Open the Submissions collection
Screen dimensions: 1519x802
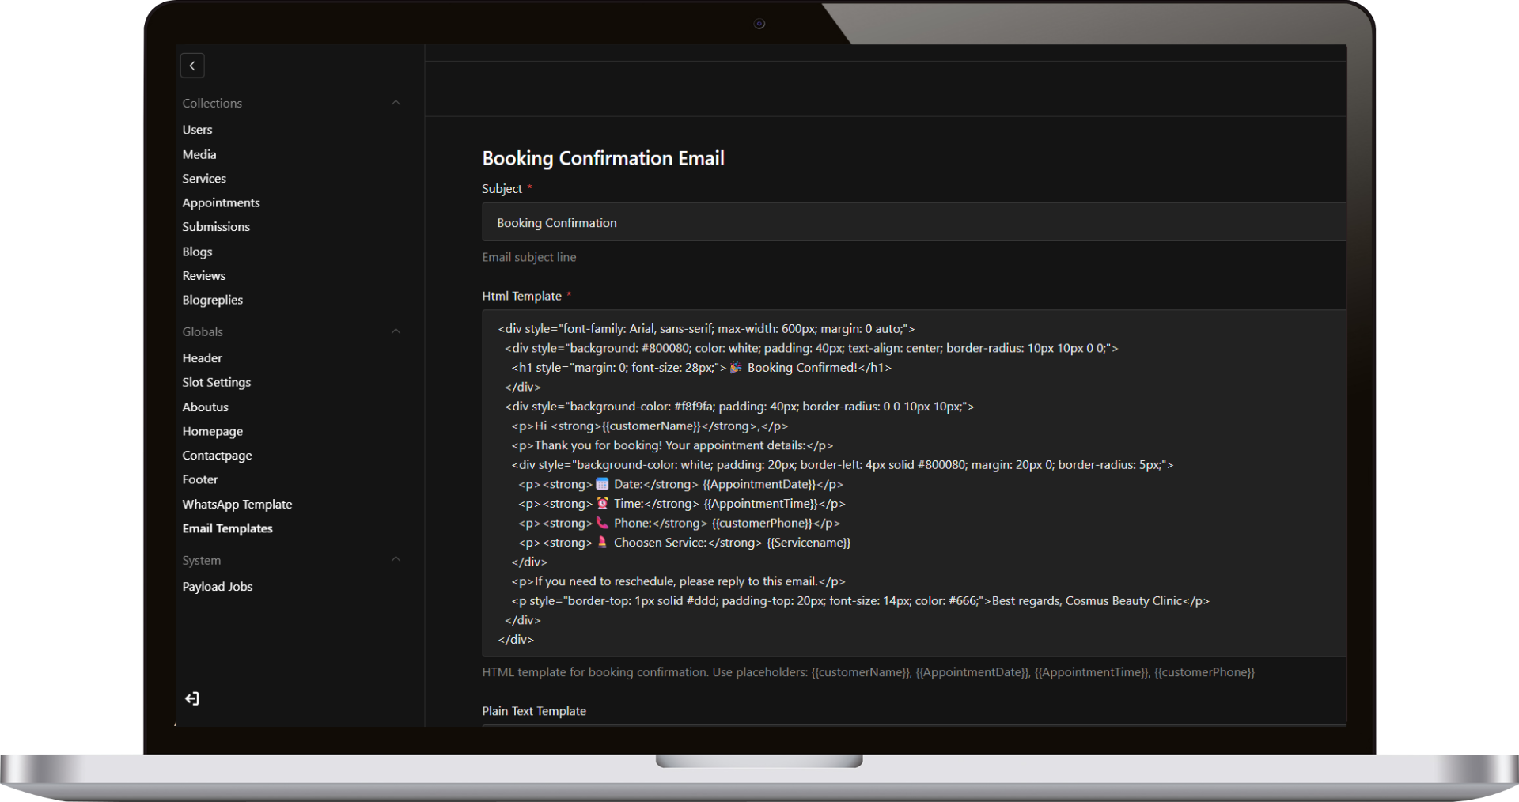pos(216,226)
